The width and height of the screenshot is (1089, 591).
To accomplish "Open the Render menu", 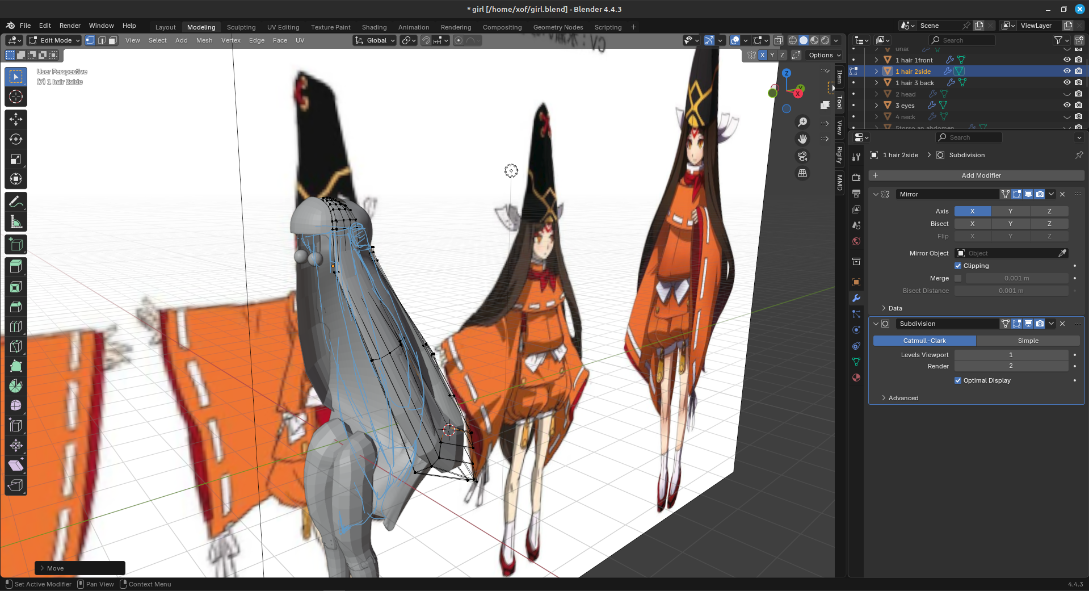I will coord(70,26).
